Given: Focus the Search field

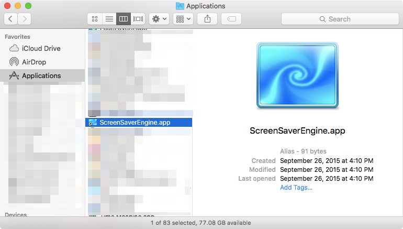Looking at the screenshot, I should pos(340,19).
